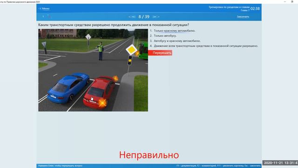The width and height of the screenshot is (298, 168).
Task: Click the 02:38 timer
Action: click(255, 8)
